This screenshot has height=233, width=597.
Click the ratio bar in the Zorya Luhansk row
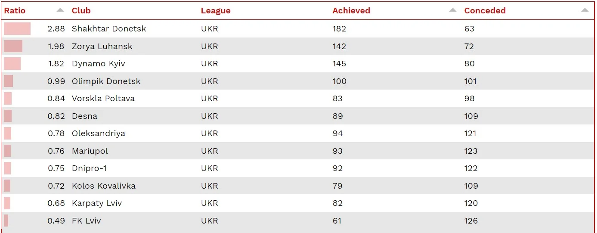click(x=13, y=47)
